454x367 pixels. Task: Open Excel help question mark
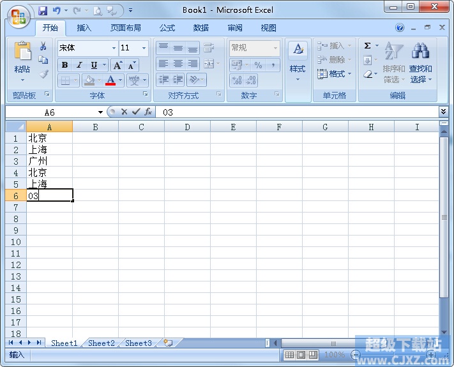coord(400,28)
